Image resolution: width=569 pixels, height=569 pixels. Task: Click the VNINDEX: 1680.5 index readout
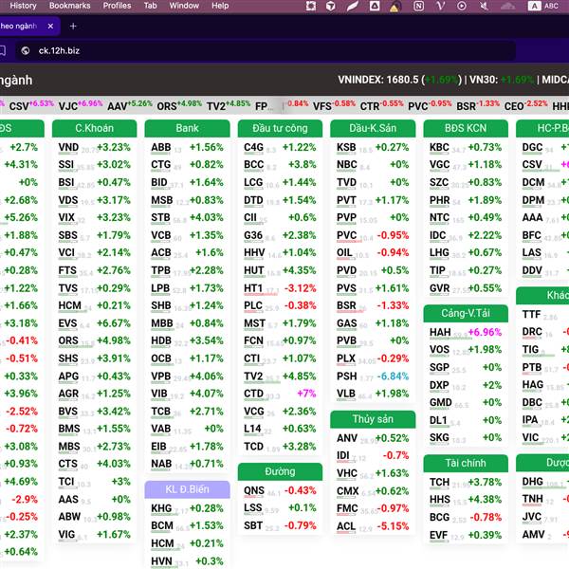click(x=400, y=80)
